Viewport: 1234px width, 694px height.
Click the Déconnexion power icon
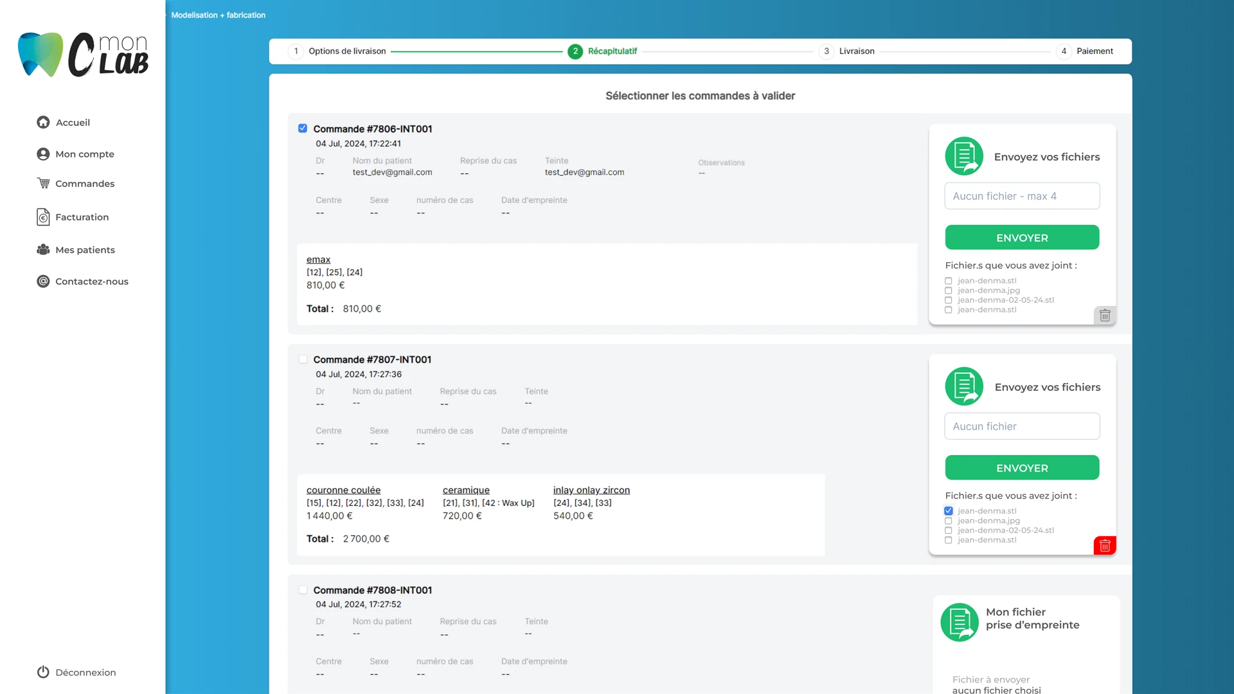pos(43,672)
